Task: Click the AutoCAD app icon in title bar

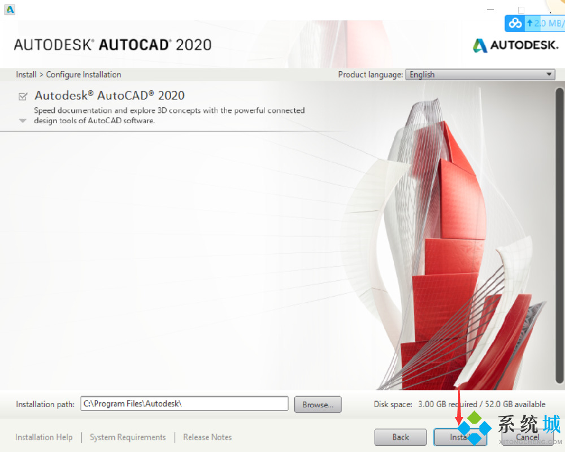Action: click(x=10, y=10)
